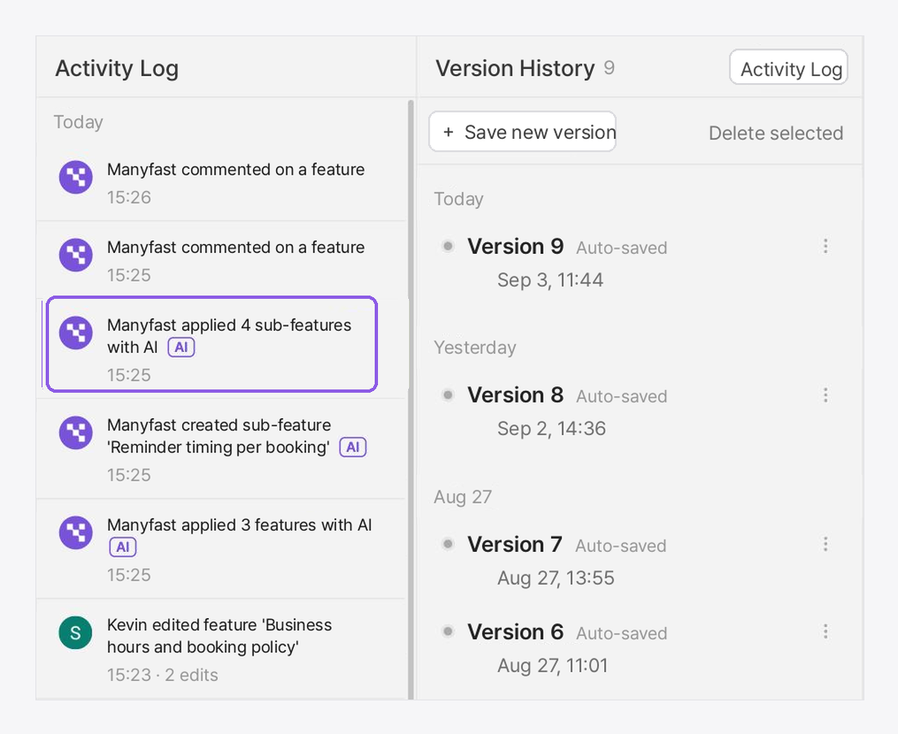This screenshot has height=734, width=898.
Task: Select the Version 6 radio dot
Action: point(448,631)
